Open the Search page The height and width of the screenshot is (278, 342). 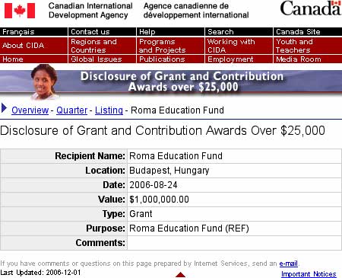point(220,32)
